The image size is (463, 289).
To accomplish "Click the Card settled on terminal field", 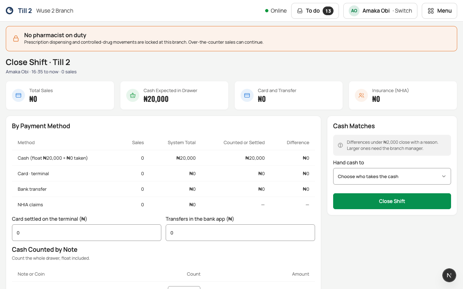I will (86, 233).
